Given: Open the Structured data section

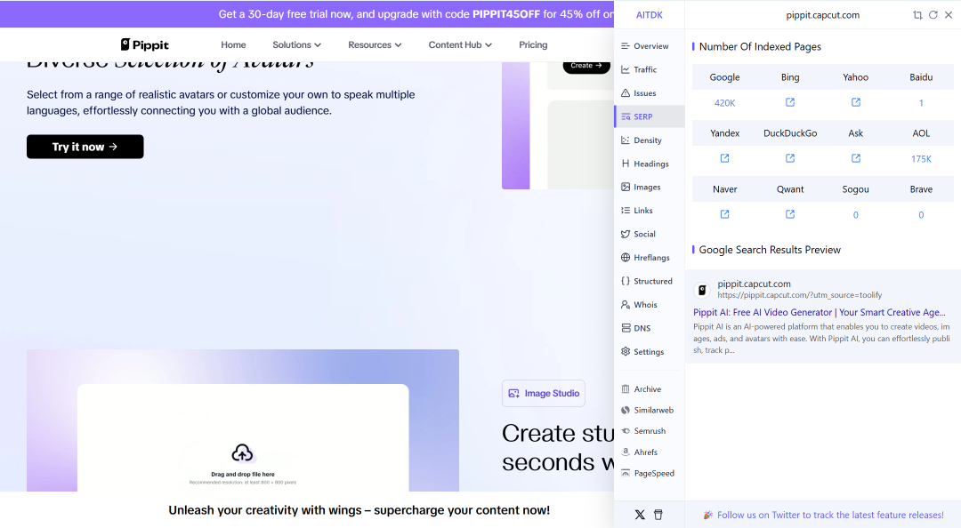Looking at the screenshot, I should [647, 281].
